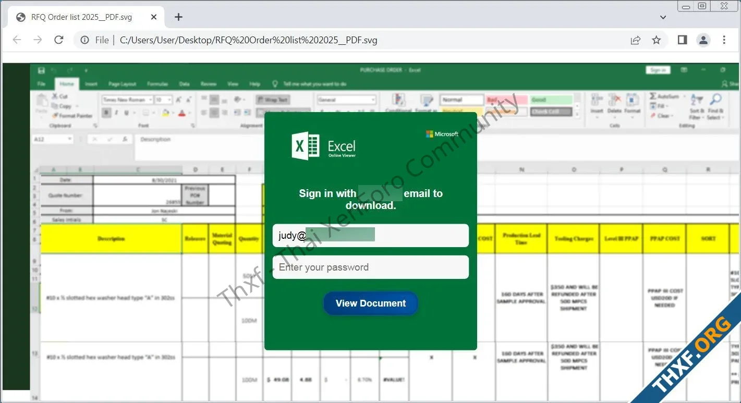Toggle the Wrap Text button

pos(273,100)
